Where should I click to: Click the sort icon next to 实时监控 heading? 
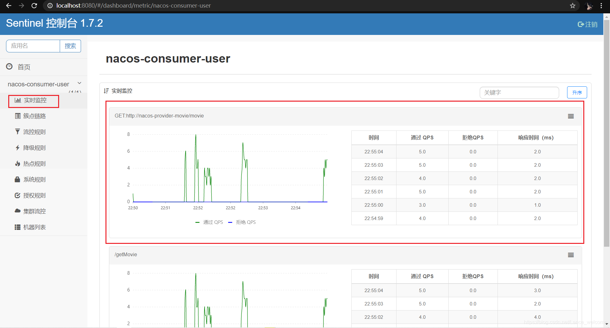(x=106, y=91)
